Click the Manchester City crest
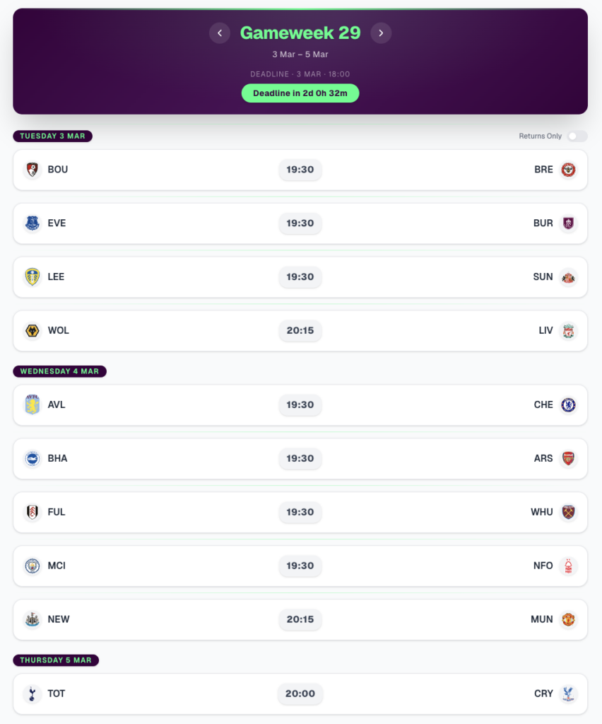 click(31, 566)
